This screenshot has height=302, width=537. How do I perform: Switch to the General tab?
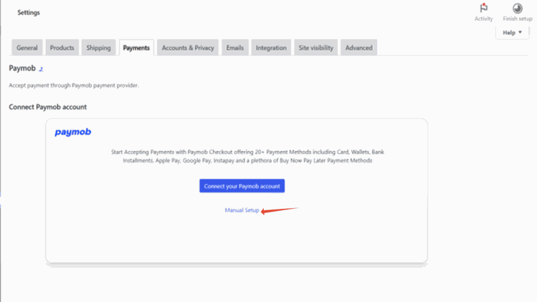tap(28, 48)
